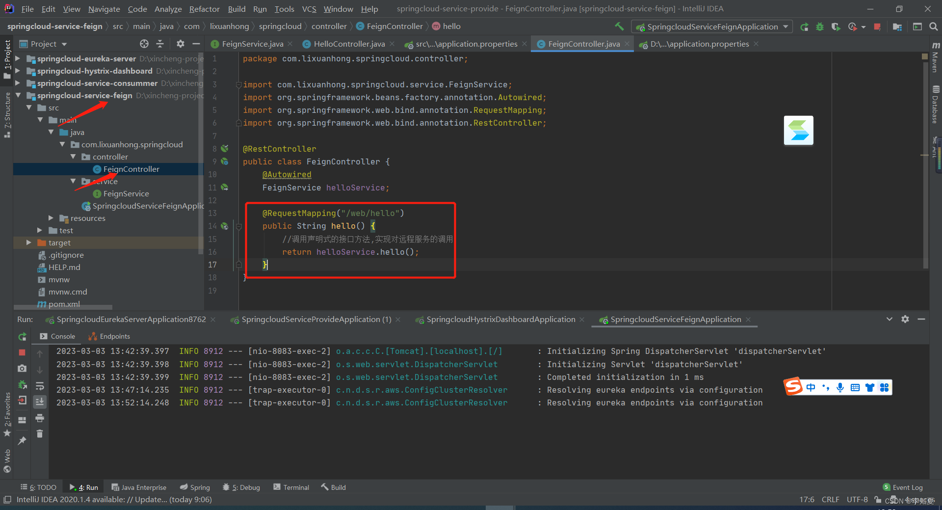Open Sogou voice input microphone
Viewport: 942px width, 510px height.
point(840,388)
